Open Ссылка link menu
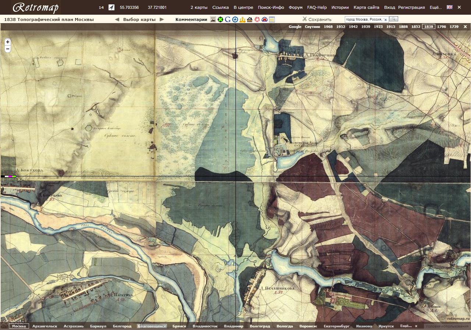This screenshot has width=471, height=330. tap(220, 7)
